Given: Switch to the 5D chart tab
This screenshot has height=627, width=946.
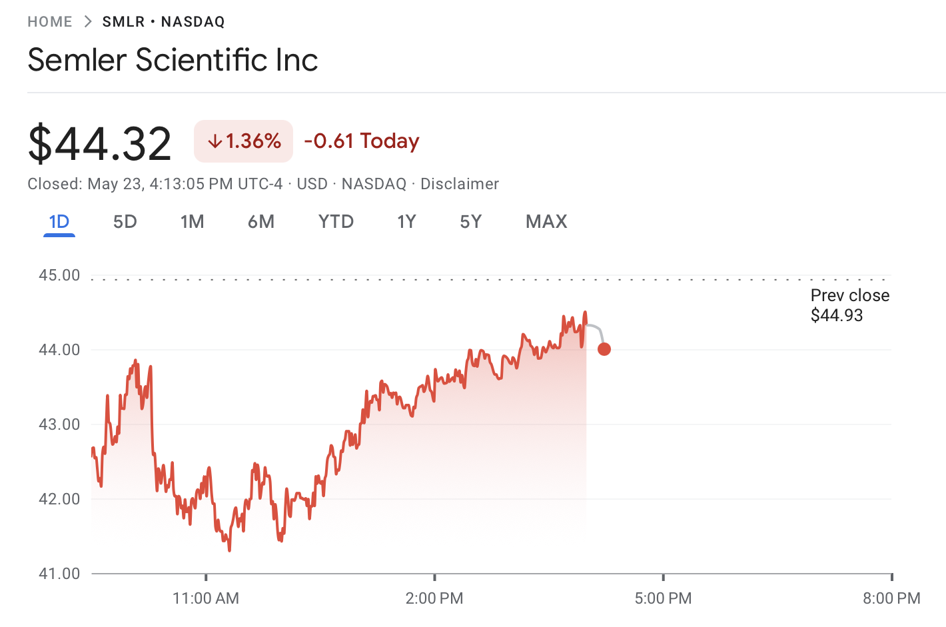Looking at the screenshot, I should point(125,222).
